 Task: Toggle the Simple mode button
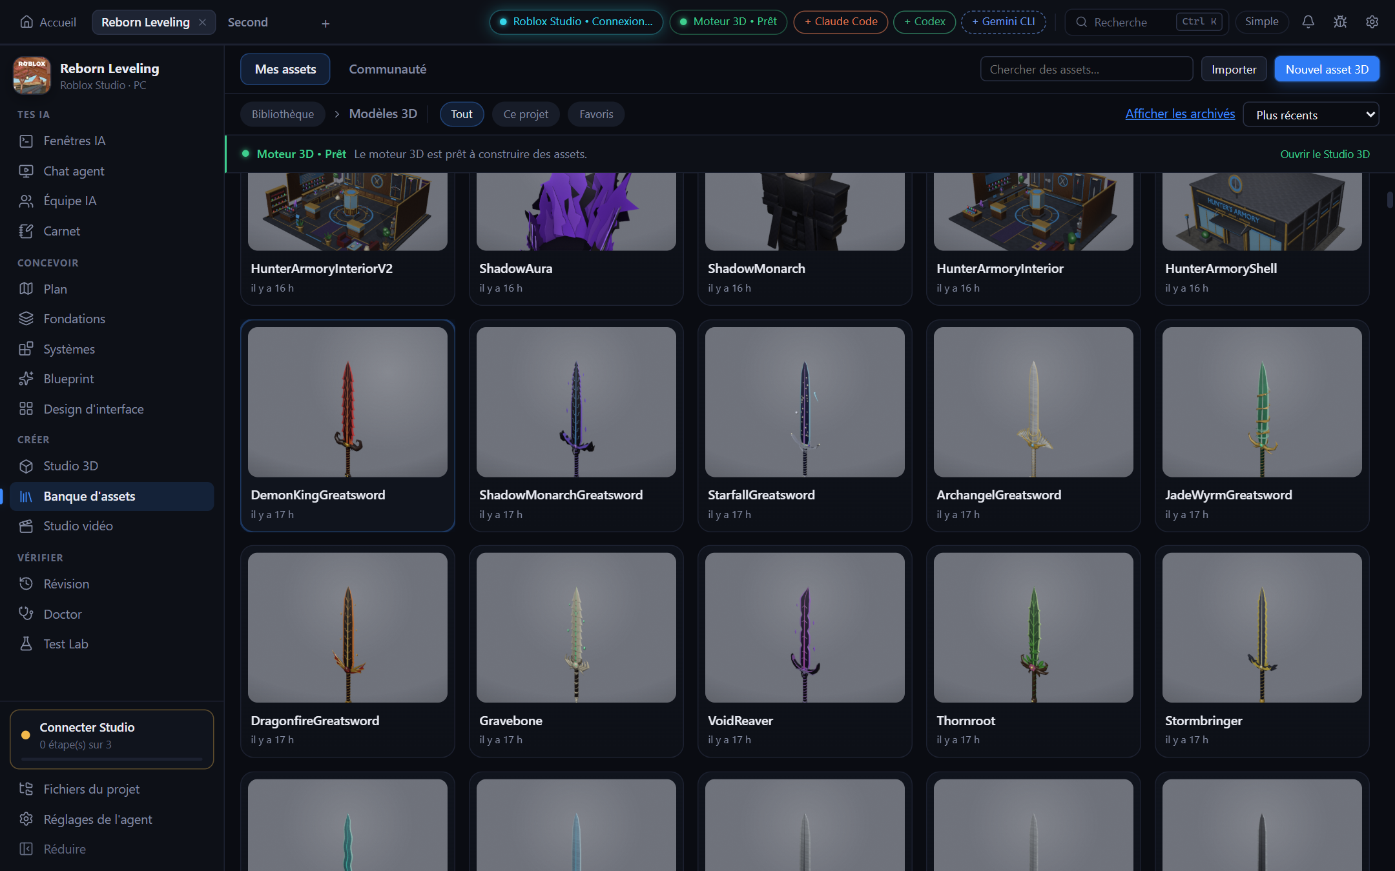point(1261,22)
